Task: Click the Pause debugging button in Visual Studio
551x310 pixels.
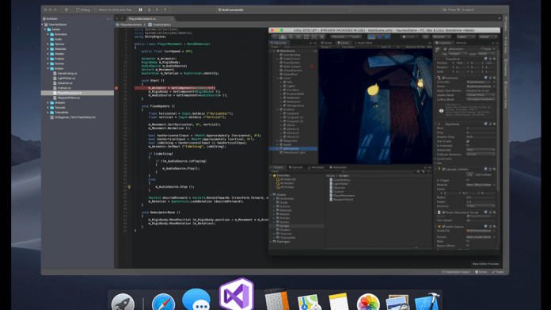Action: pos(140,10)
